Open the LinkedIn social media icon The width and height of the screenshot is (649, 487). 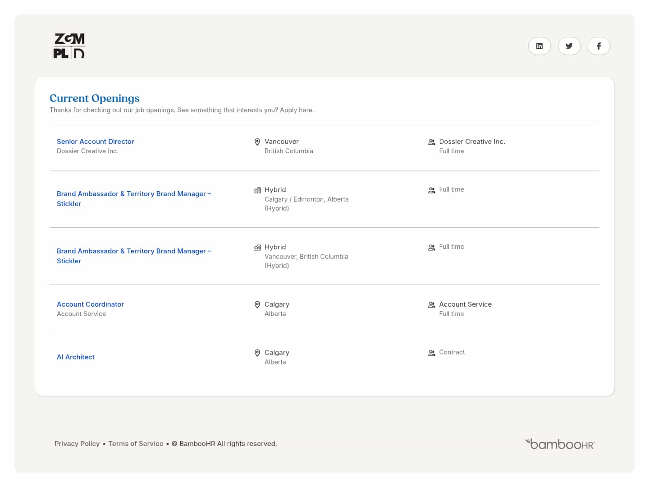[x=539, y=46]
